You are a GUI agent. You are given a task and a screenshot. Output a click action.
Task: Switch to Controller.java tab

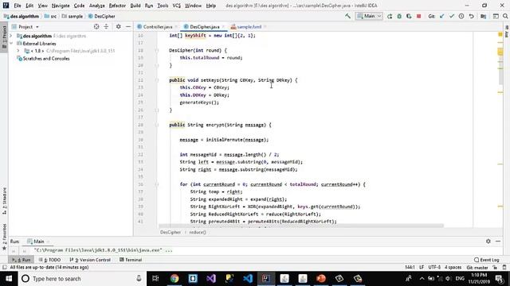tap(158, 26)
